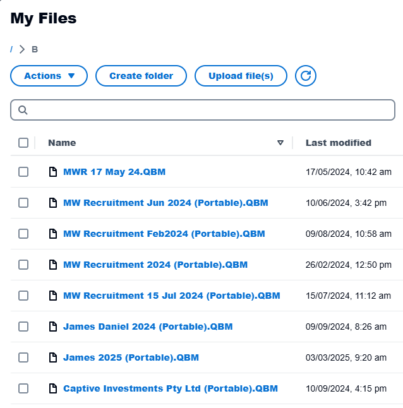Viewport: 403px width, 408px height.
Task: Click file icon beside James Daniel 2024
Action: pyautogui.click(x=53, y=327)
